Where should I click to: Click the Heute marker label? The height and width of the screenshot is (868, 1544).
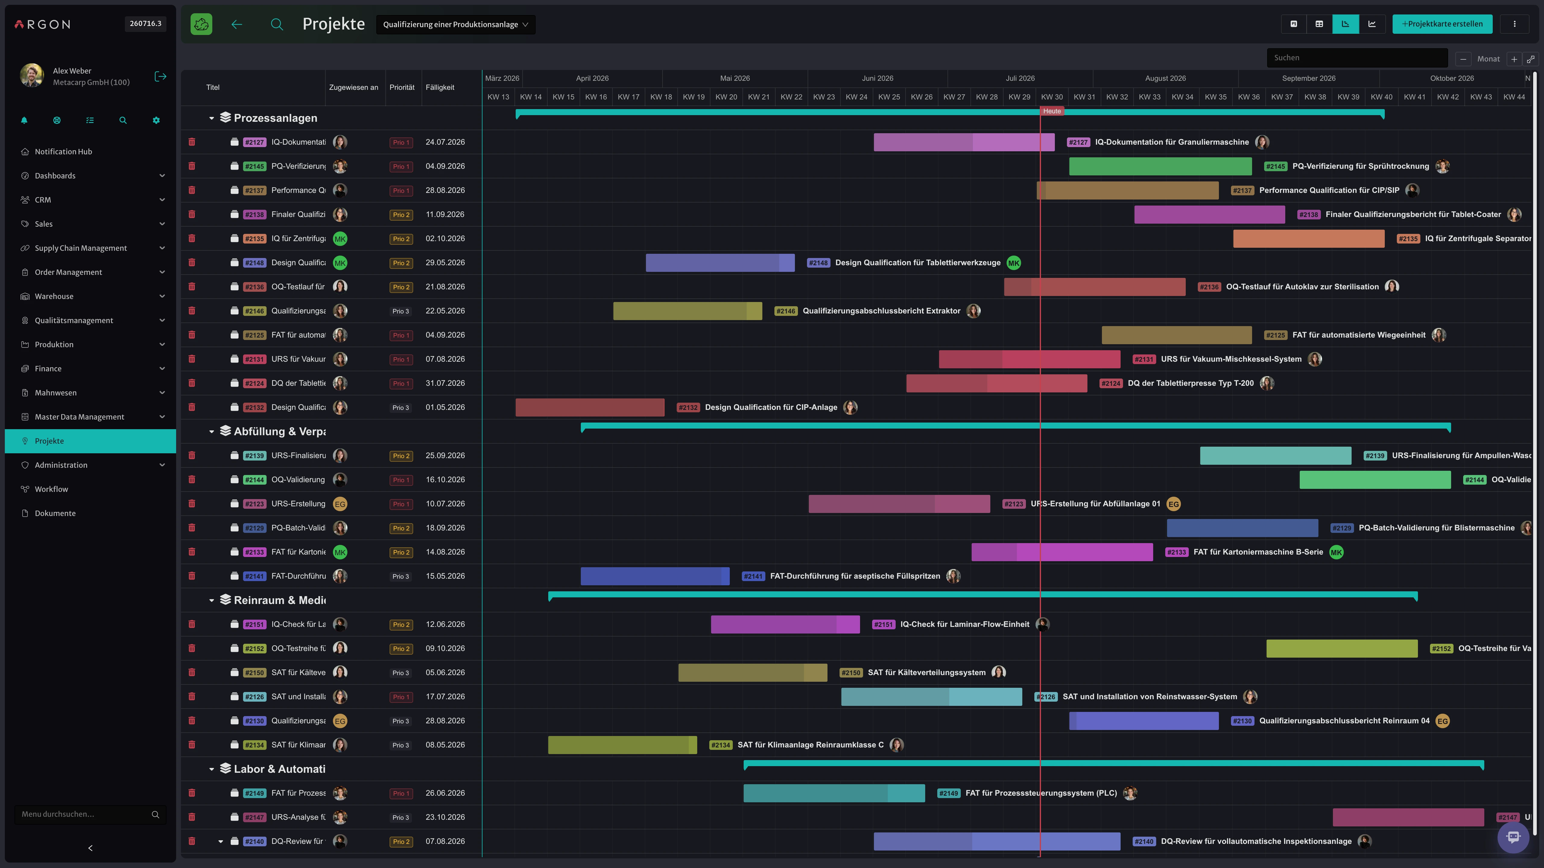click(x=1052, y=111)
